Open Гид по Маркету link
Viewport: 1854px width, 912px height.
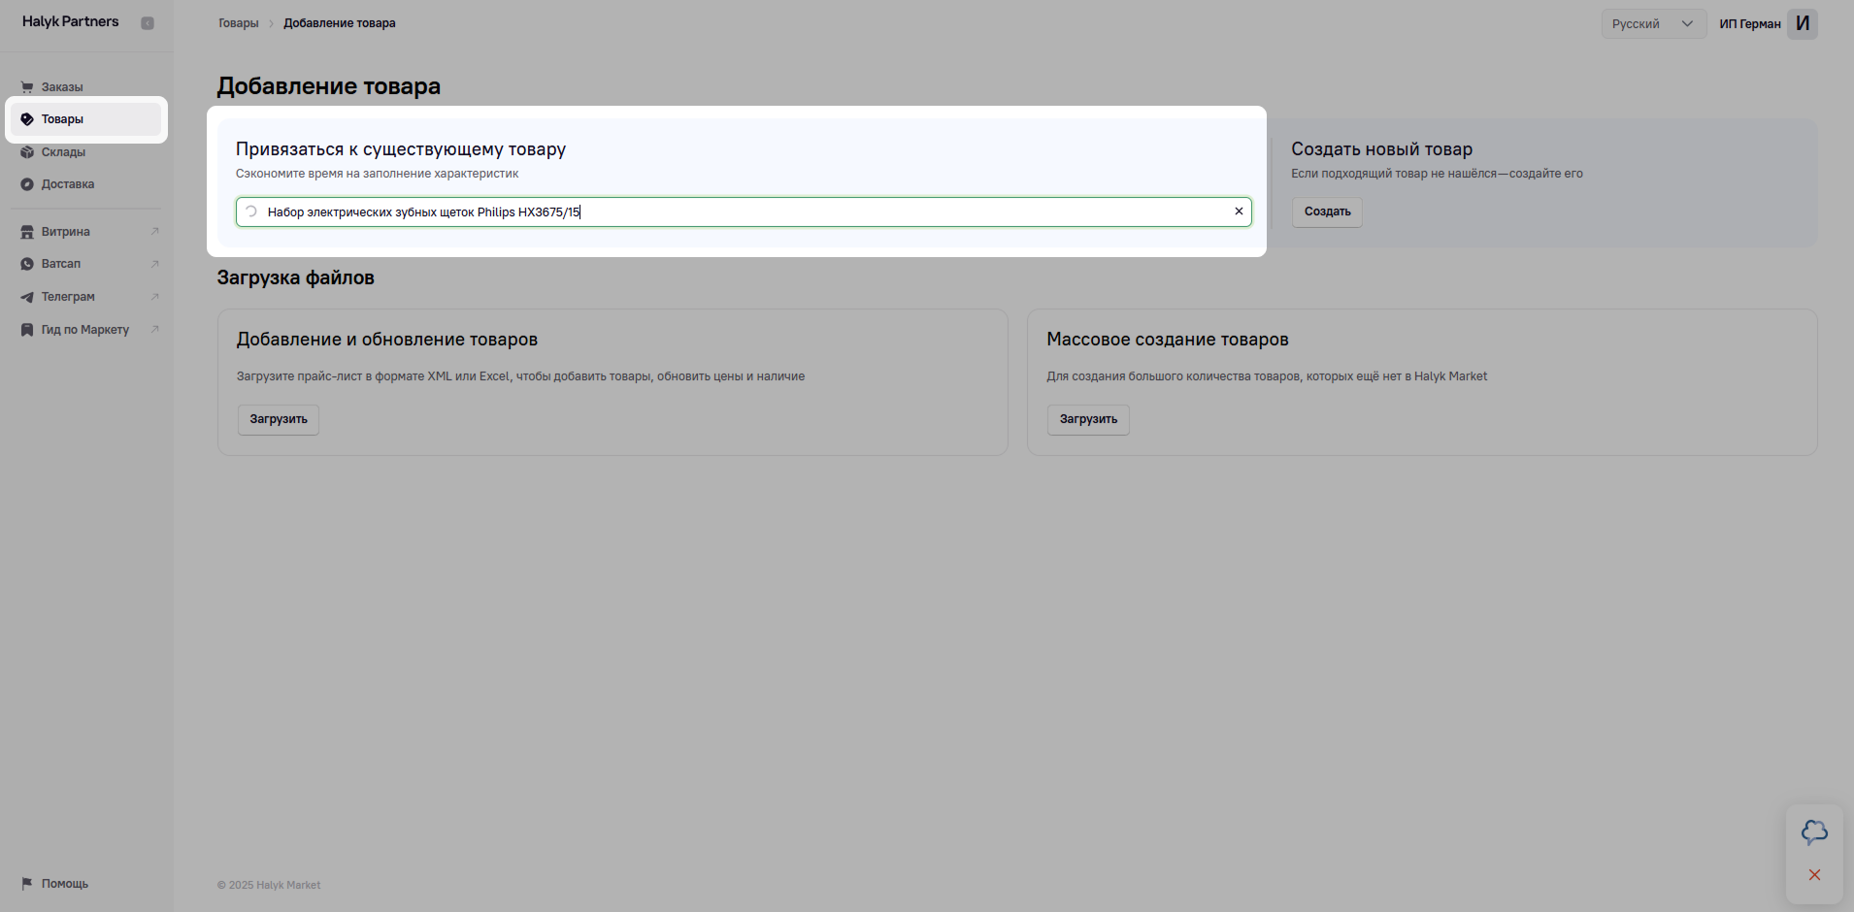point(86,330)
